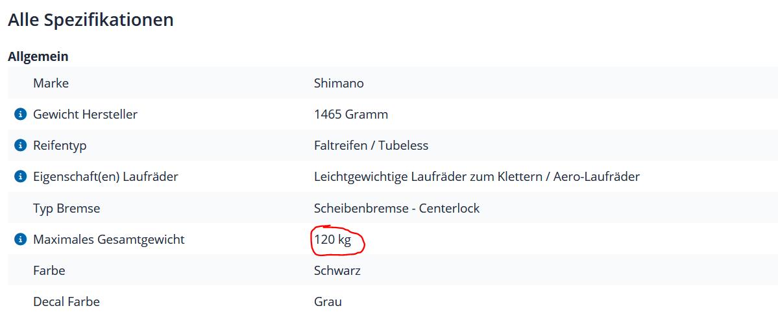
Task: Click the Scheibenbremse - Centerlock value
Action: coord(396,209)
